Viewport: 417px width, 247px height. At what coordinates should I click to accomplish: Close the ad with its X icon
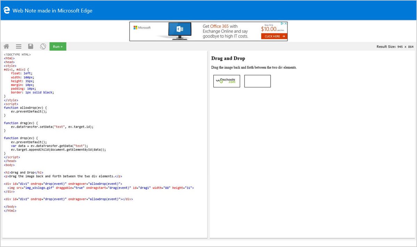[285, 24]
